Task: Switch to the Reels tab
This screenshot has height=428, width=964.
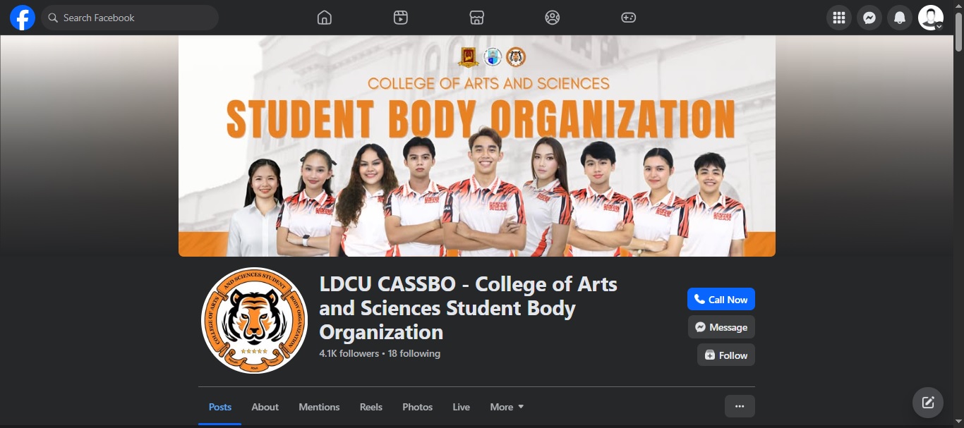Action: [x=371, y=407]
